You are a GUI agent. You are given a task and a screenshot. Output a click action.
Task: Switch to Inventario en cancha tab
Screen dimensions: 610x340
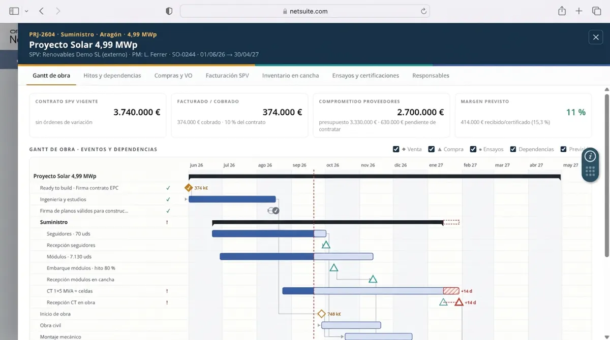click(291, 76)
